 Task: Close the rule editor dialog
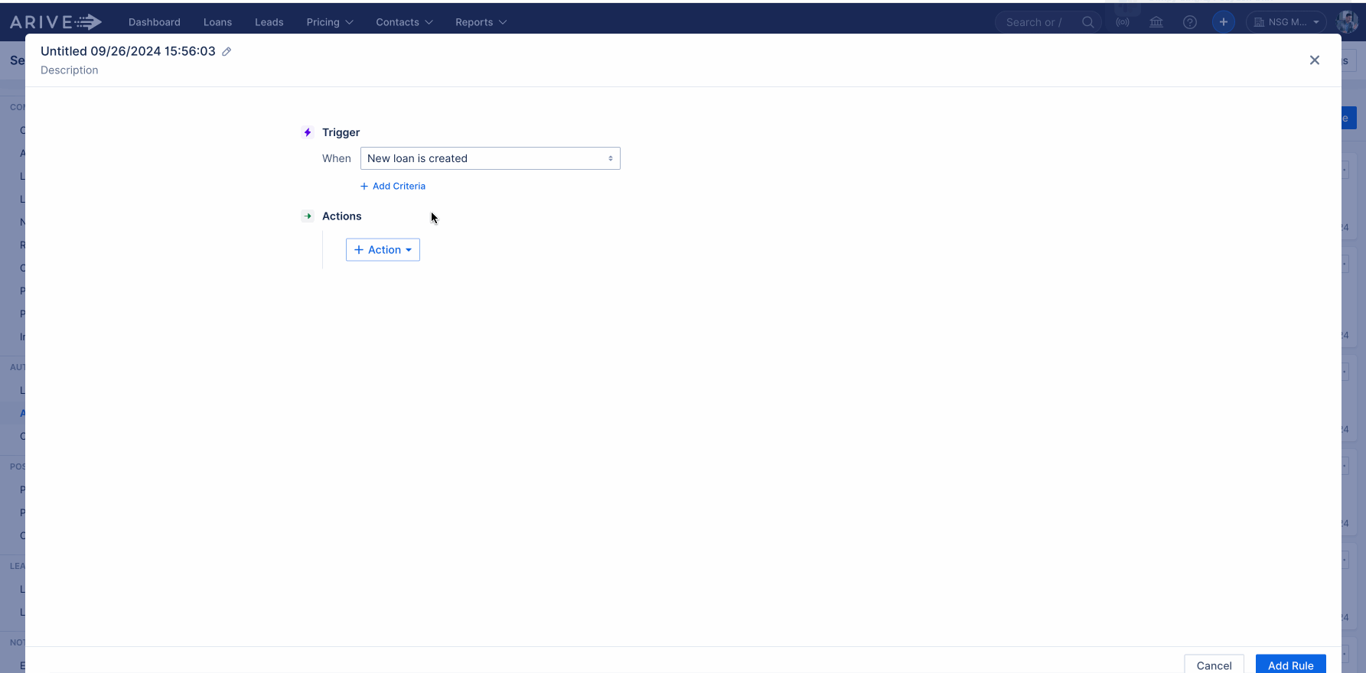(1315, 60)
